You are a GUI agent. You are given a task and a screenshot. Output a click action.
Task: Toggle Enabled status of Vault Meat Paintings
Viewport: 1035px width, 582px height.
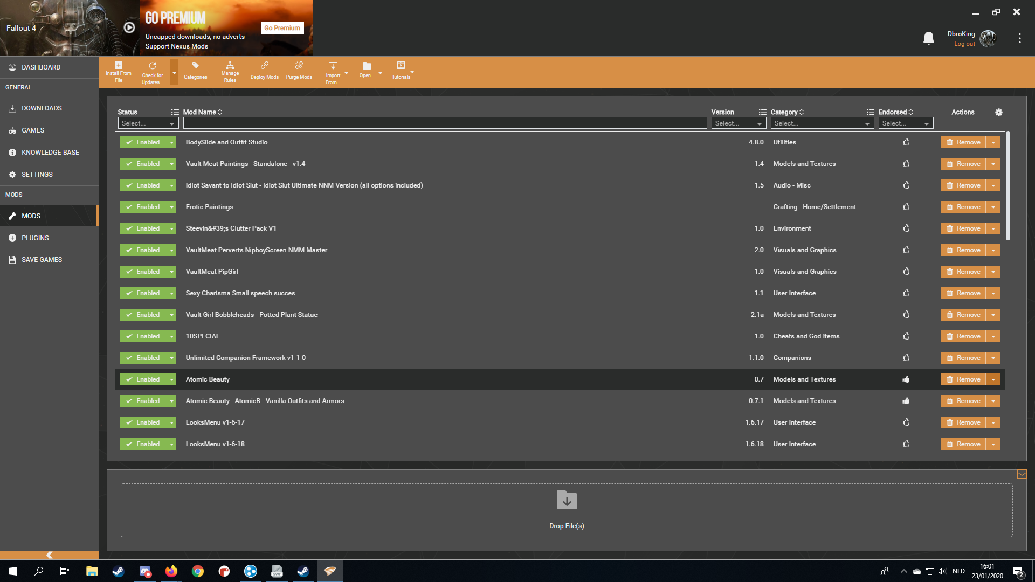(x=143, y=164)
